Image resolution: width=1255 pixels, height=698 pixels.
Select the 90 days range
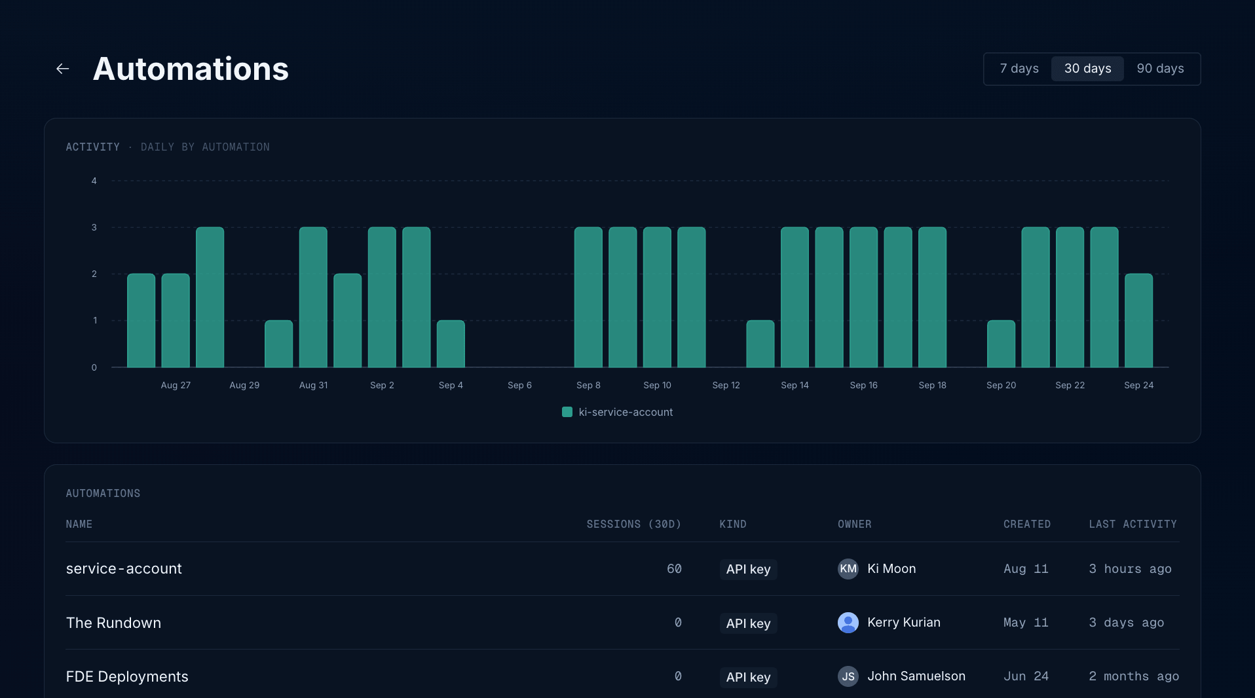[x=1160, y=69]
